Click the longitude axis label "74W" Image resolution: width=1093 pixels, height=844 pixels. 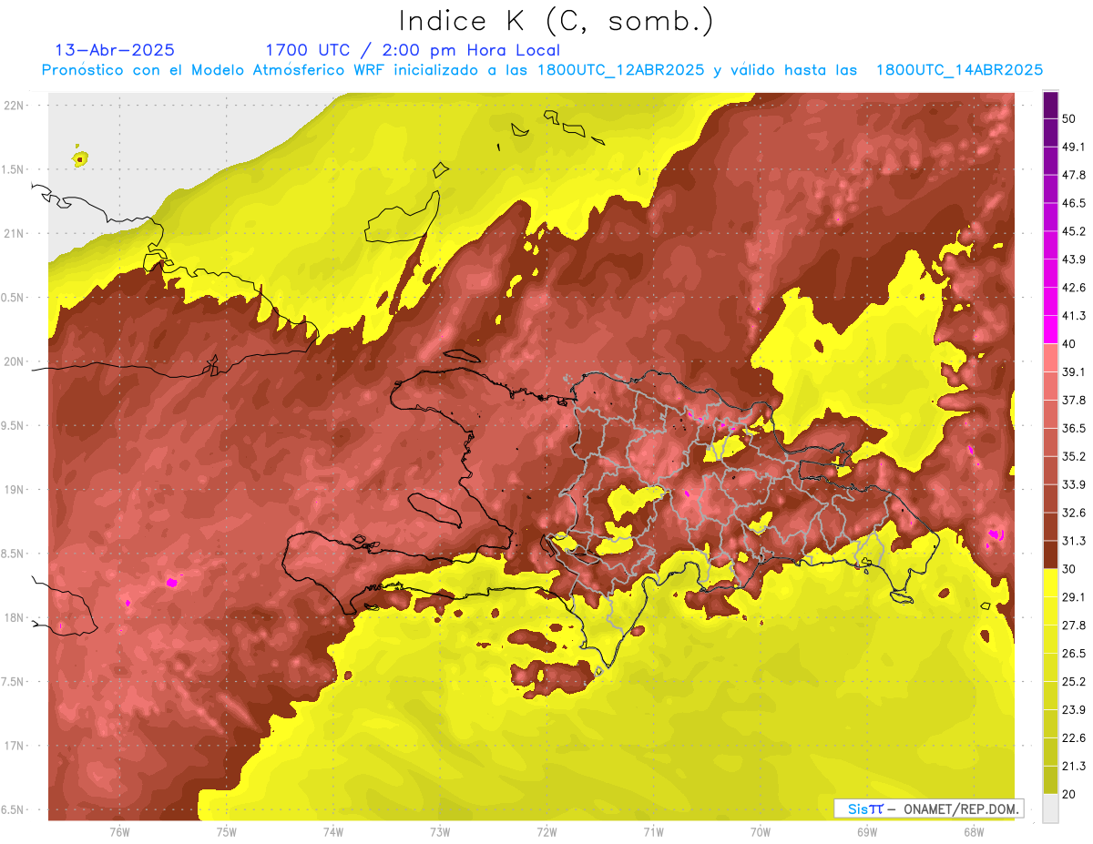point(332,832)
